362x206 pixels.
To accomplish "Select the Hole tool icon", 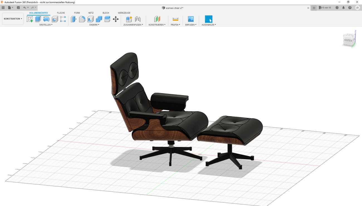I will click(55, 19).
